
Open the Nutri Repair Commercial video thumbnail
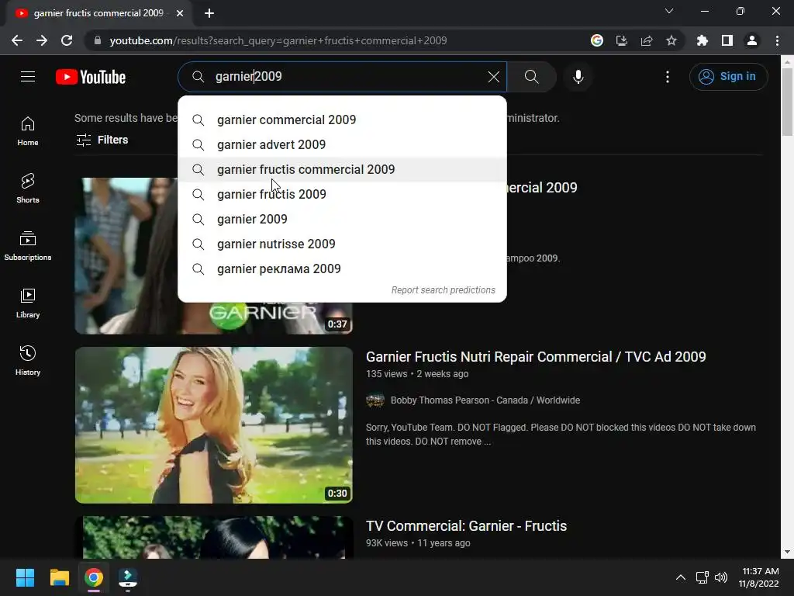[x=214, y=425]
